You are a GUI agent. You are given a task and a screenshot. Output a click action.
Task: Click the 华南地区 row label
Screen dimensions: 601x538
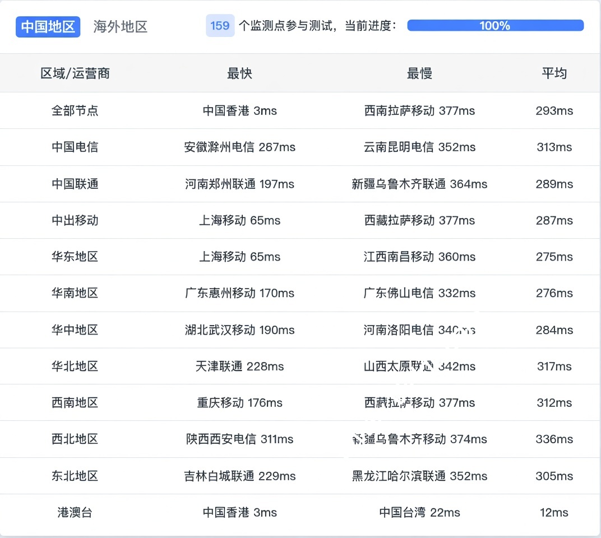click(75, 293)
